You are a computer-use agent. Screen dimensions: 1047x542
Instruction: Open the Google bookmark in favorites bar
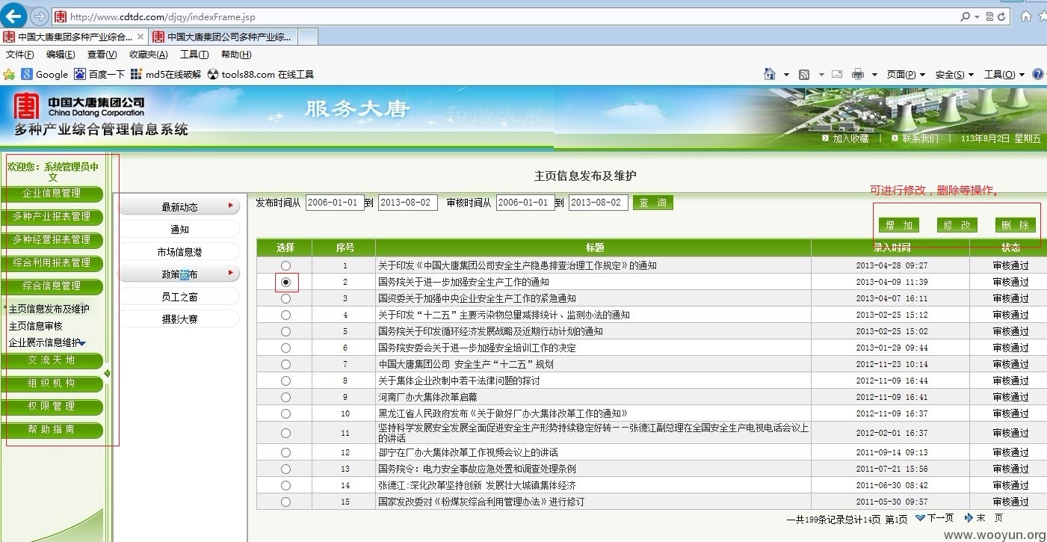point(45,74)
